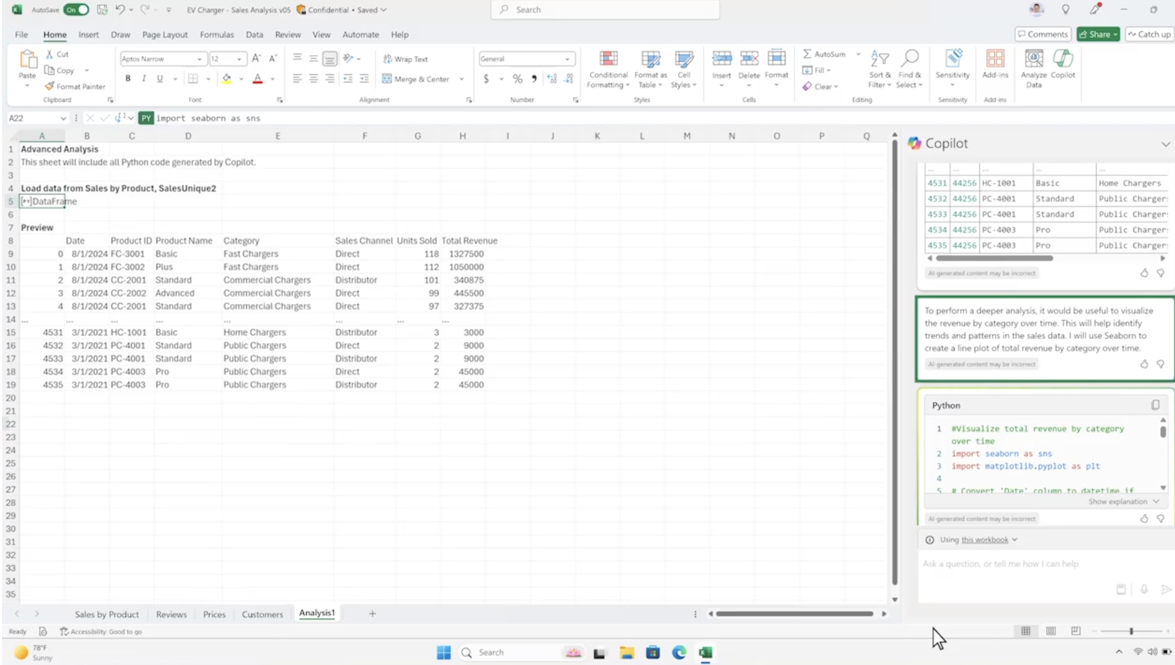Click the this workbook link

985,540
